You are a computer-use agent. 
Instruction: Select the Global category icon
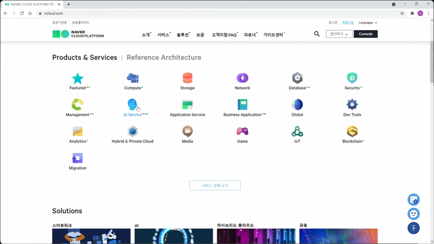click(x=297, y=105)
